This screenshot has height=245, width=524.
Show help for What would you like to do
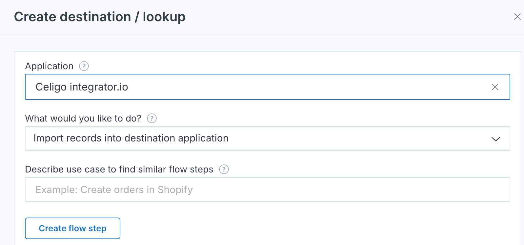pyautogui.click(x=152, y=118)
